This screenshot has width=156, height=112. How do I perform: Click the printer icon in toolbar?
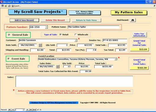(x=9, y=6)
